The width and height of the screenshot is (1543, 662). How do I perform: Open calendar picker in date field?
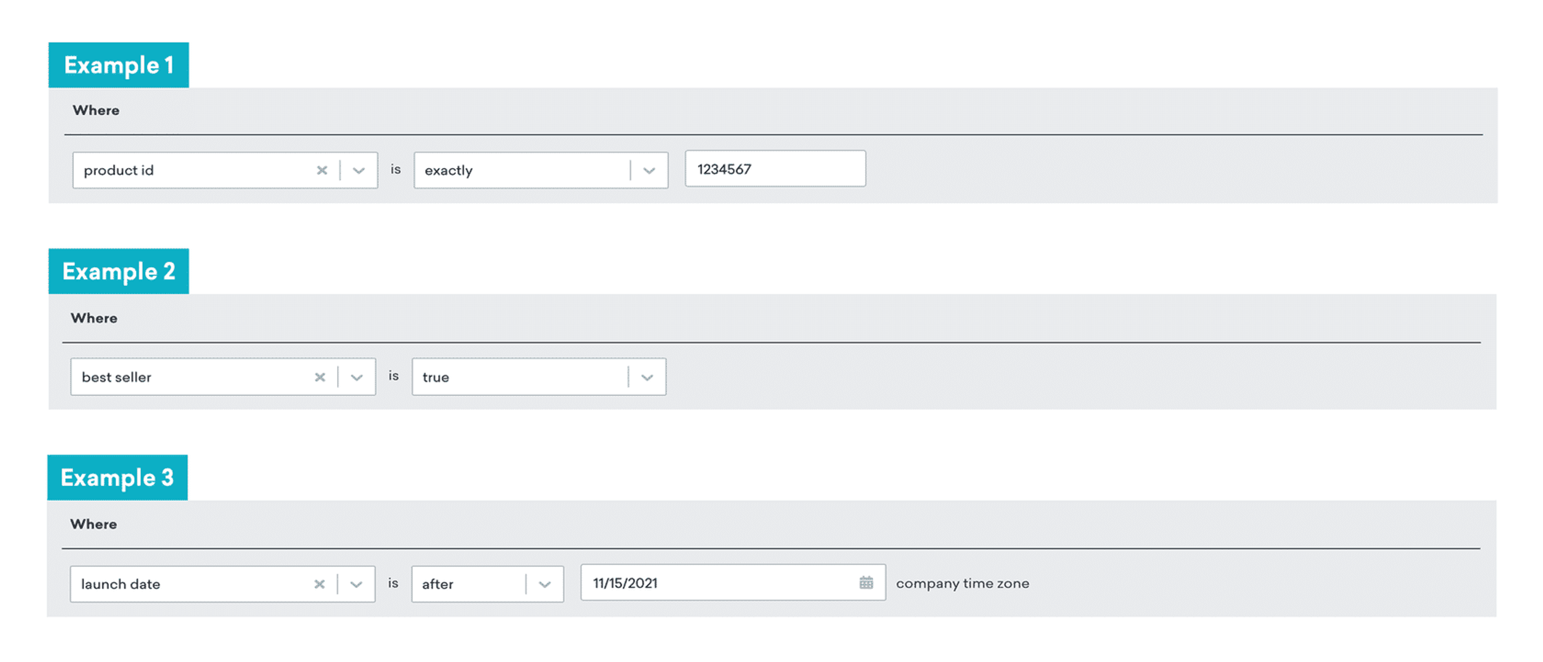coord(866,582)
